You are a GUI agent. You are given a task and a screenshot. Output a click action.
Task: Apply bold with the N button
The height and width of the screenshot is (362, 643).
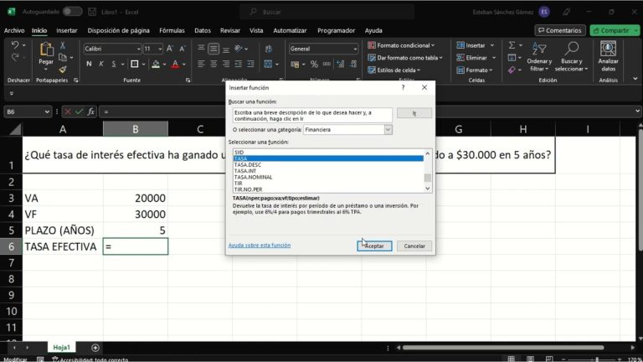click(90, 64)
